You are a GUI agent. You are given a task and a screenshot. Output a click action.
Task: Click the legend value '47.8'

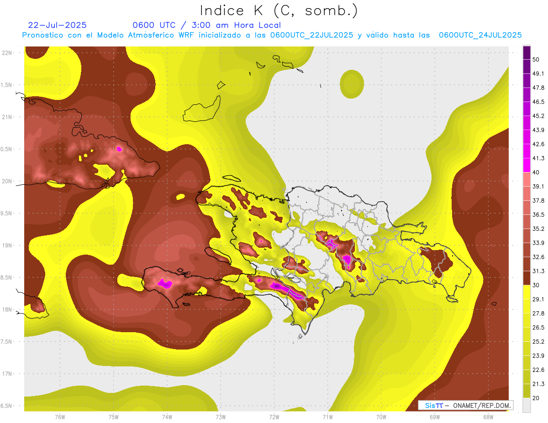(x=538, y=88)
